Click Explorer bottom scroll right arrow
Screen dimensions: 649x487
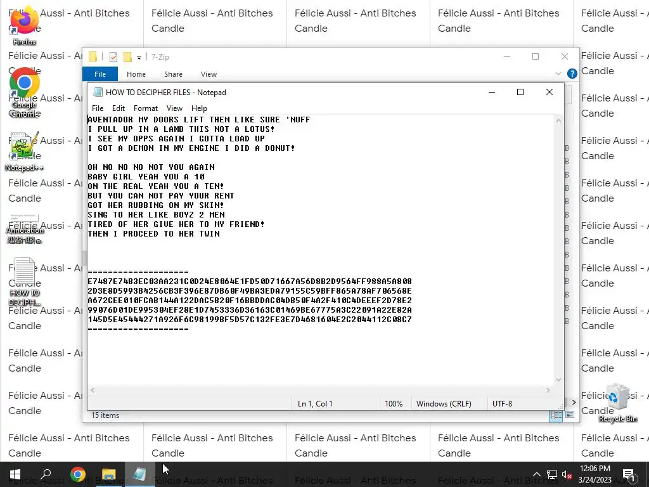(x=574, y=402)
